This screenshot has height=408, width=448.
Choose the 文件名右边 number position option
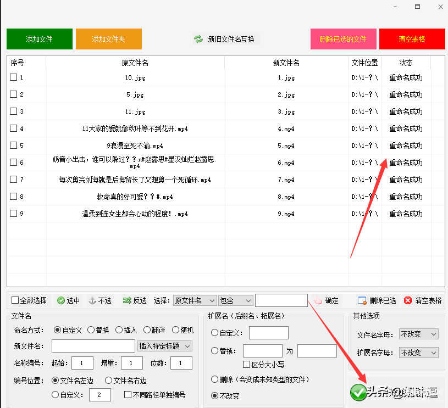click(108, 380)
